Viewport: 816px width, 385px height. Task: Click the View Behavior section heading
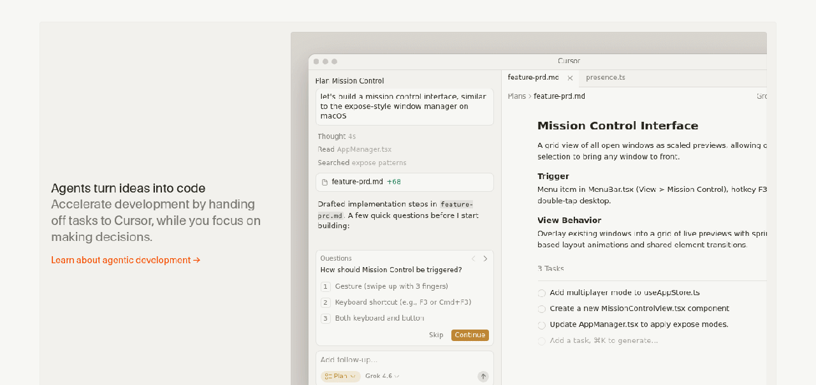[569, 221]
